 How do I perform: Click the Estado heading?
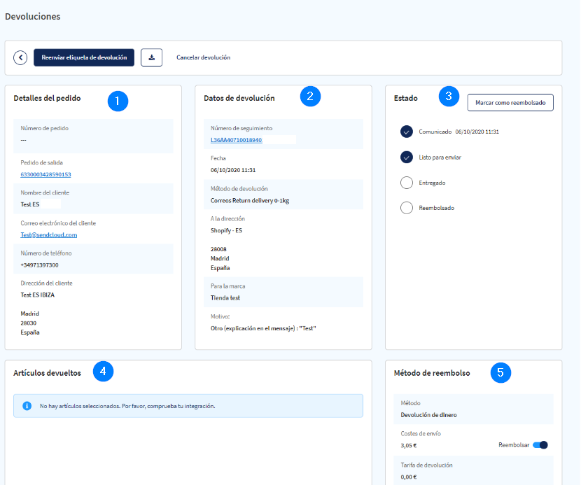click(x=406, y=98)
